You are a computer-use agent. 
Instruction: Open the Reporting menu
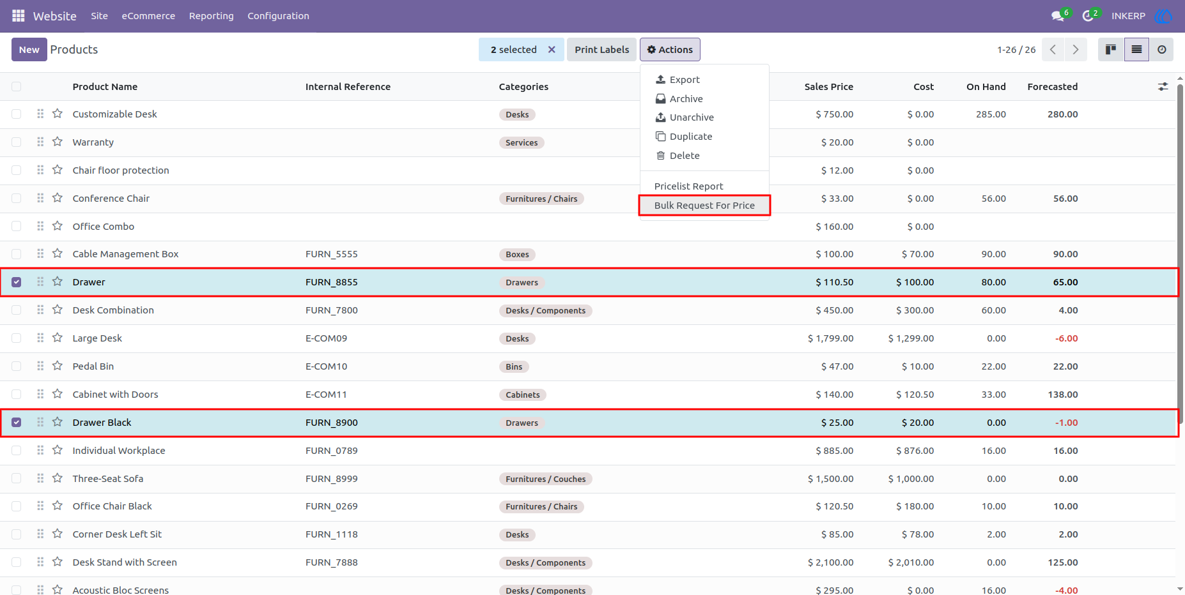point(212,16)
